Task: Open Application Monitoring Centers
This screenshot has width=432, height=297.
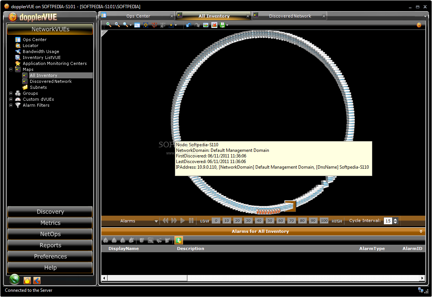Action: point(54,63)
